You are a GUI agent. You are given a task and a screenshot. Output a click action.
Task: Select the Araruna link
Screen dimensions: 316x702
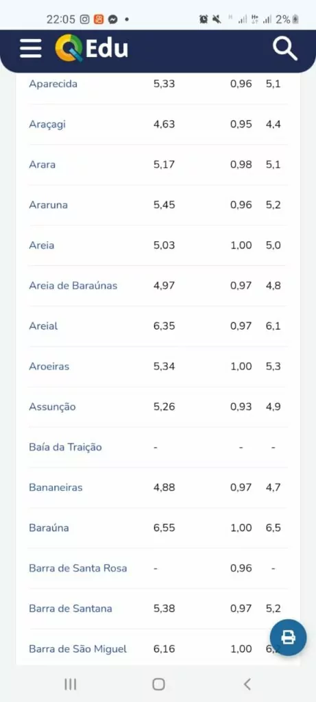tap(49, 204)
